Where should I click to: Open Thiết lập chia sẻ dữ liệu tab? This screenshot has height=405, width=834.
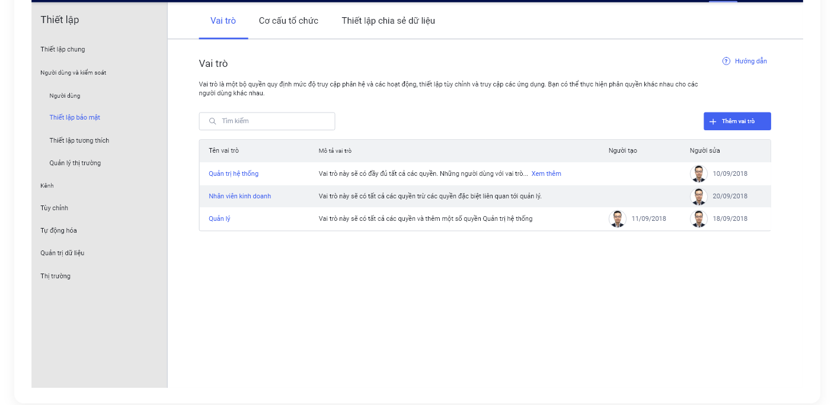coord(388,21)
